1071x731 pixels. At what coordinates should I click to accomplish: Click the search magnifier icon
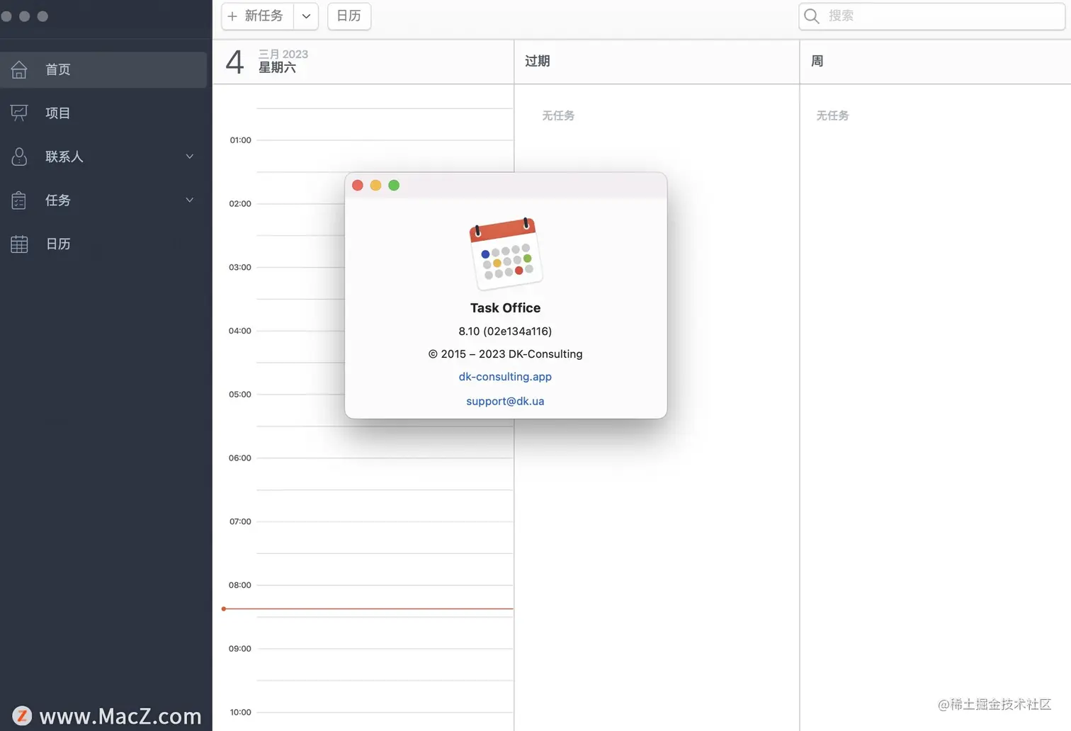[x=812, y=16]
